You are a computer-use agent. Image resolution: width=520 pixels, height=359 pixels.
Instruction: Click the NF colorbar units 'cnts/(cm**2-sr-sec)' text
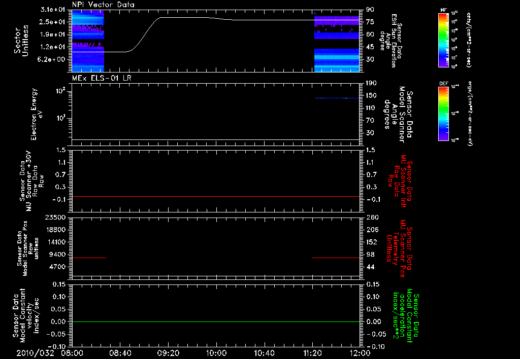pyautogui.click(x=469, y=40)
